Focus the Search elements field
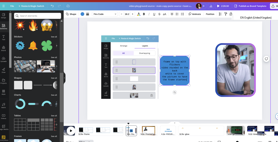This screenshot has width=278, height=142. point(38,16)
